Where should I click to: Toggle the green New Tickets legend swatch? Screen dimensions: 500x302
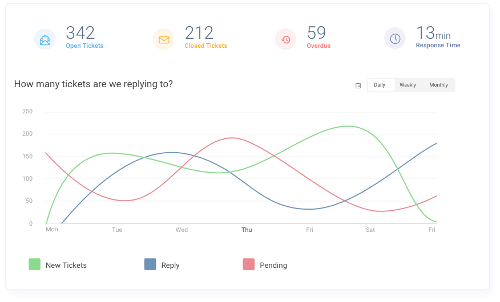[34, 264]
